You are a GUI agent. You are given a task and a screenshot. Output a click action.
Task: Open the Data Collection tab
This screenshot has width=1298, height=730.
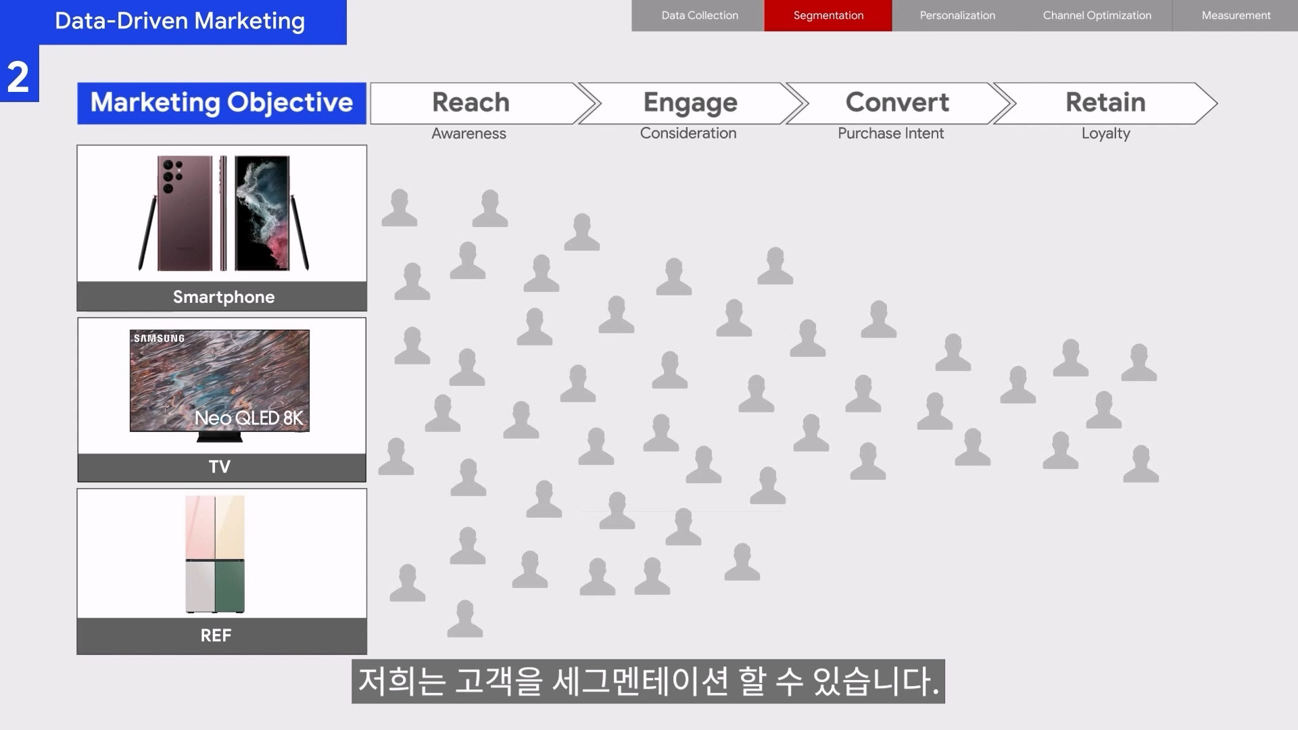(x=699, y=16)
